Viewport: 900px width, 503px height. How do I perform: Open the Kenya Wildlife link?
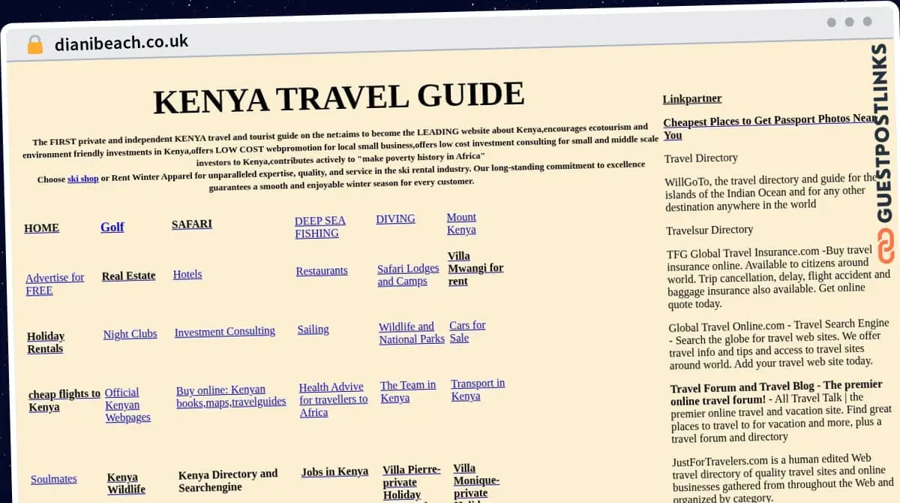tap(126, 483)
